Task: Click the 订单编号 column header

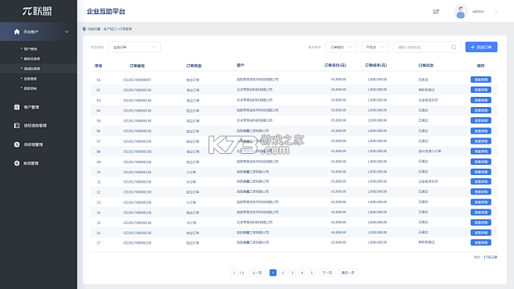Action: [137, 66]
